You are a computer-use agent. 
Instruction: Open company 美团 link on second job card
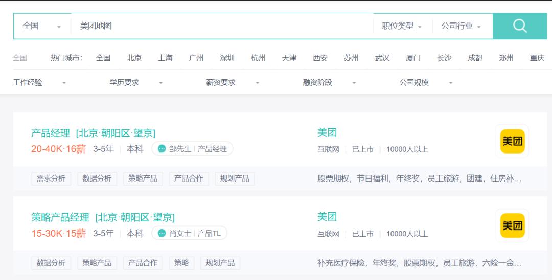[x=327, y=217]
